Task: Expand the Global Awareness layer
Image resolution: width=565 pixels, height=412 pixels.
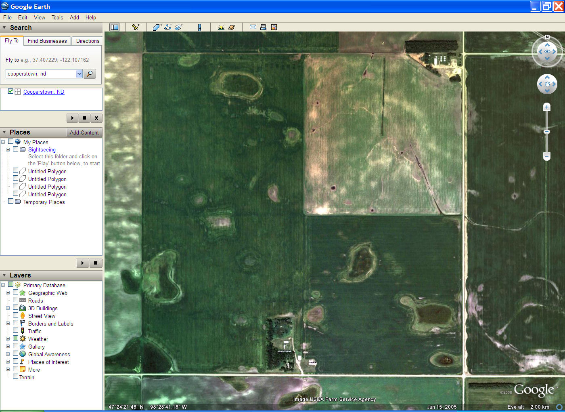Action: pos(8,354)
